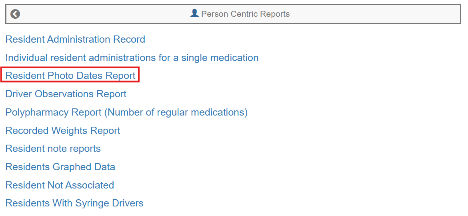Open the first report in the list
Image resolution: width=468 pixels, height=216 pixels.
(75, 39)
